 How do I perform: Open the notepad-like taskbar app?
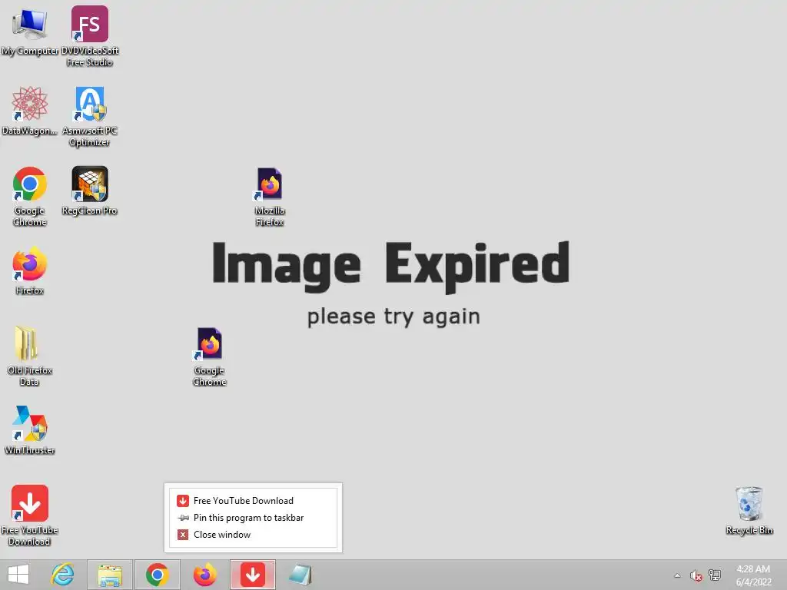301,575
